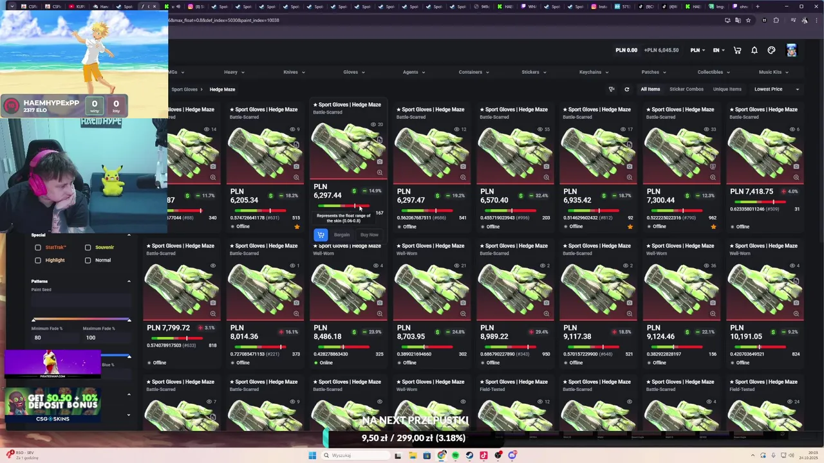Viewport: 824px width, 463px height.
Task: Enable the Highlight checkbox
Action: pyautogui.click(x=38, y=260)
